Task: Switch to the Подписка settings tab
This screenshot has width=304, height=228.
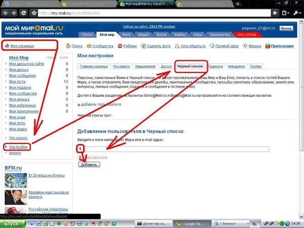Action: click(x=216, y=66)
